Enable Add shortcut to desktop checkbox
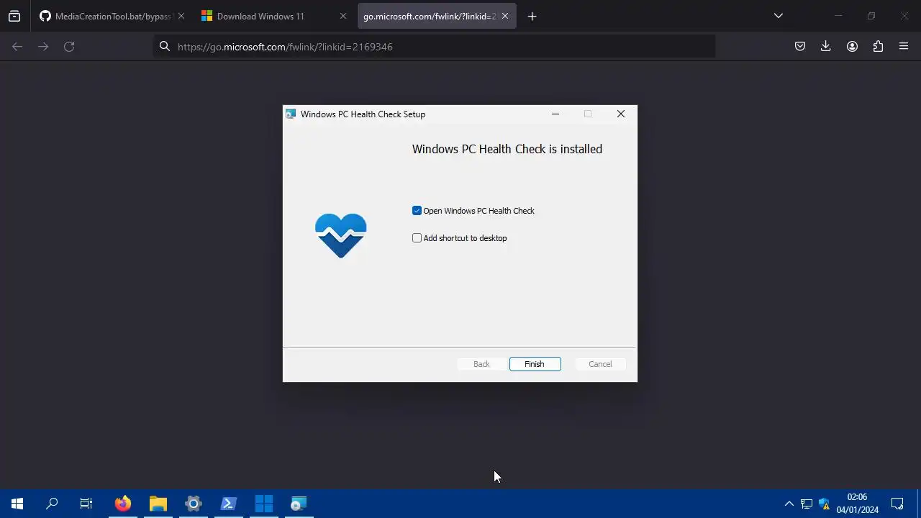 (x=417, y=238)
